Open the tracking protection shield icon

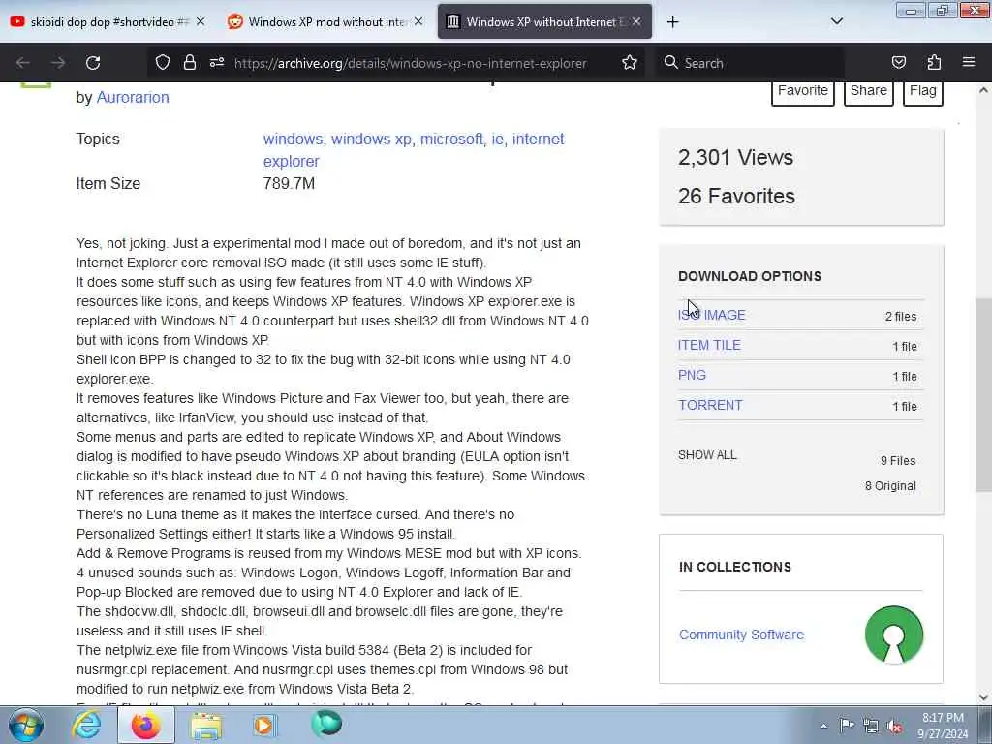point(163,63)
